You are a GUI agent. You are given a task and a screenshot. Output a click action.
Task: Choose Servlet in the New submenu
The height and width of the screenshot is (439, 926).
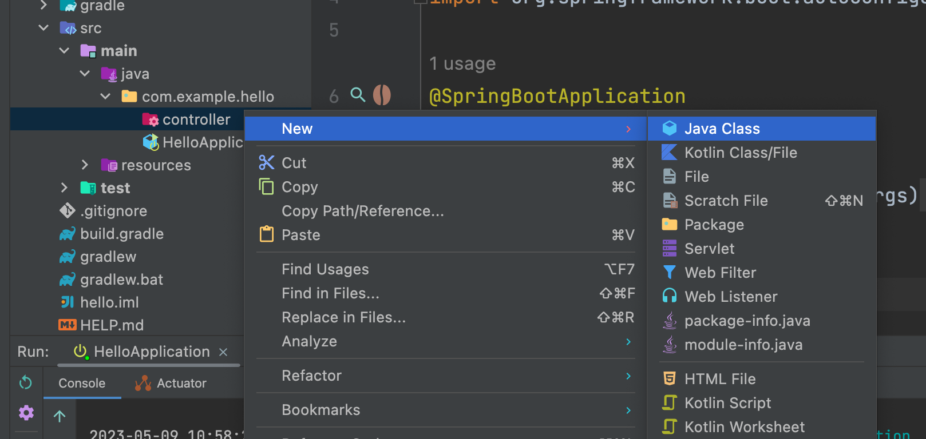762,249
